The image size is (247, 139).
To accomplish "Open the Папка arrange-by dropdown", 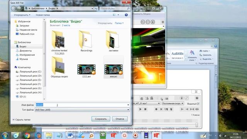I will tap(119, 23).
